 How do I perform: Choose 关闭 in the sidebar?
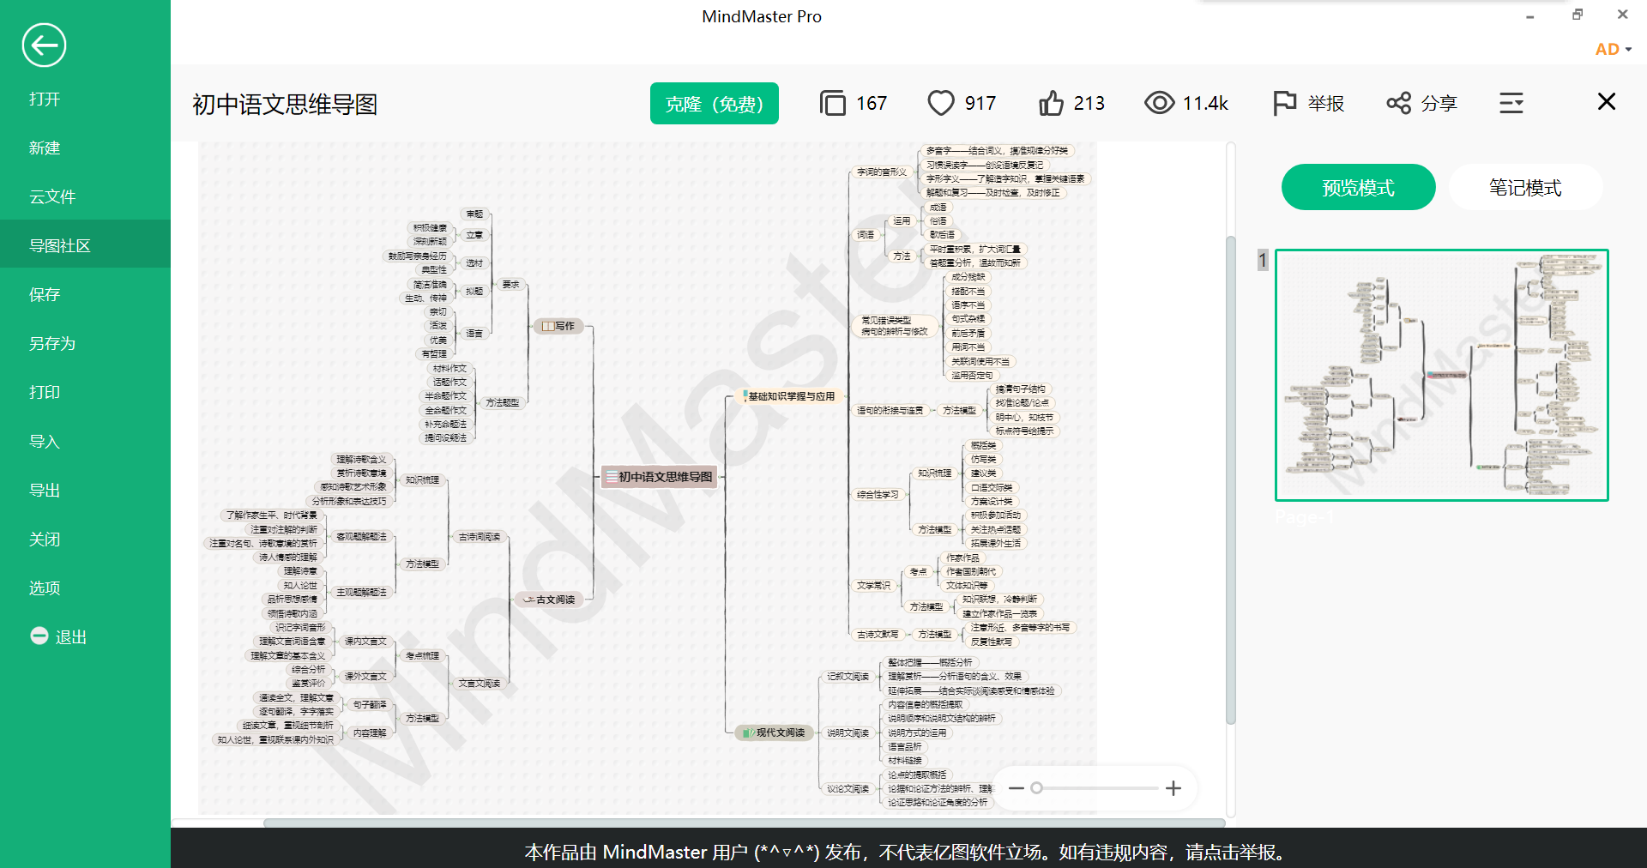(45, 539)
